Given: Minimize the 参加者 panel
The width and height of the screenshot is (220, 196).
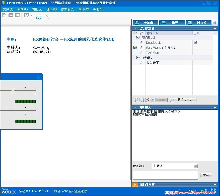Looking at the screenshot, I should pos(215,28).
